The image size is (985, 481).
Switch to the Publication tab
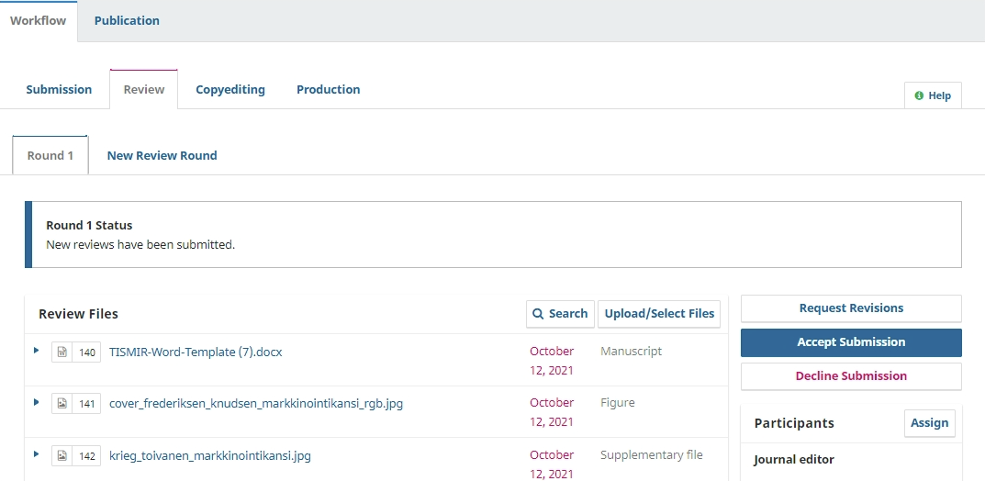(x=127, y=20)
